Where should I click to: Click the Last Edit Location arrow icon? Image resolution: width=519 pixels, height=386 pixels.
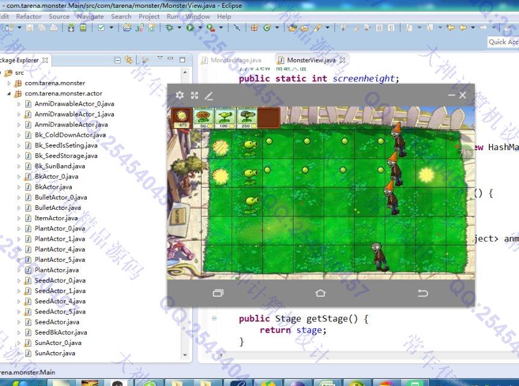tap(450, 28)
